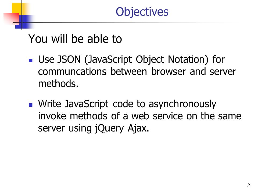Click the word JSON in first bullet

point(69,59)
